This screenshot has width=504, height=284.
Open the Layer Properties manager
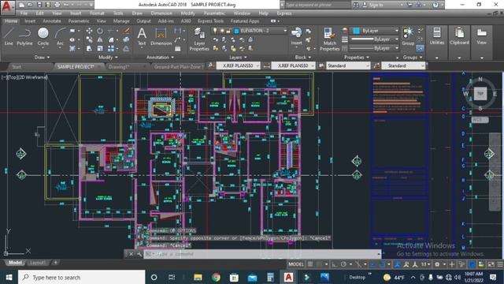coord(199,39)
